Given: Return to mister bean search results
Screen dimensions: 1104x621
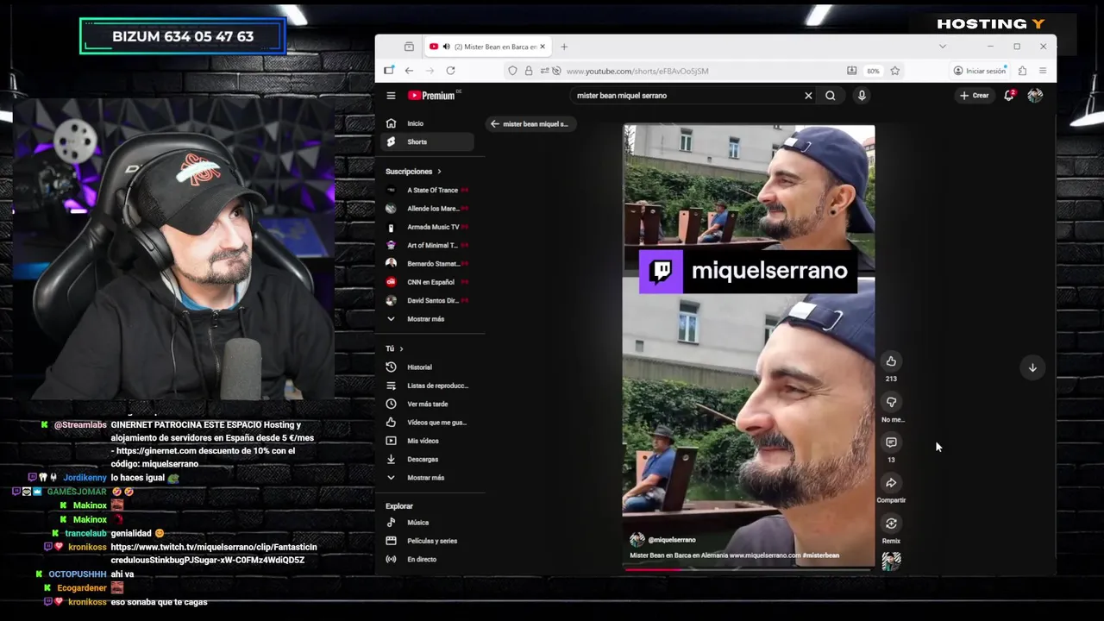Looking at the screenshot, I should (x=530, y=123).
